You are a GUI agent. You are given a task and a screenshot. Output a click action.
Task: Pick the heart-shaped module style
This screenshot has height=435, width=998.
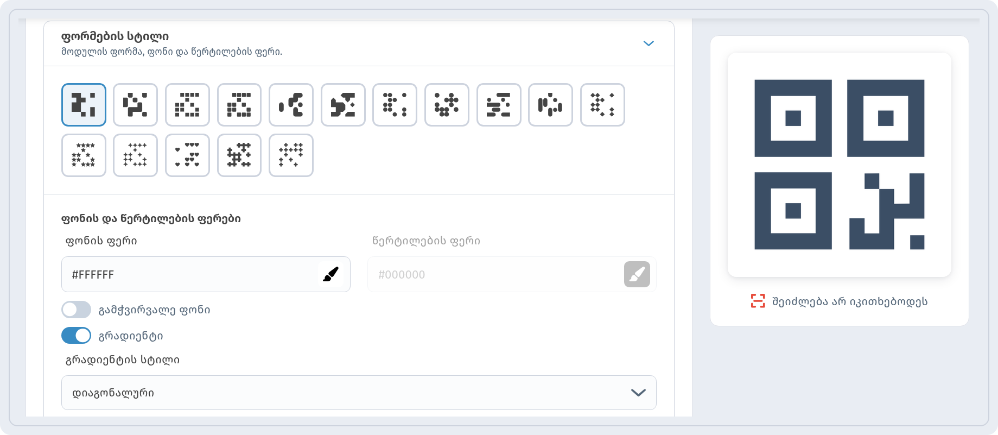point(187,155)
